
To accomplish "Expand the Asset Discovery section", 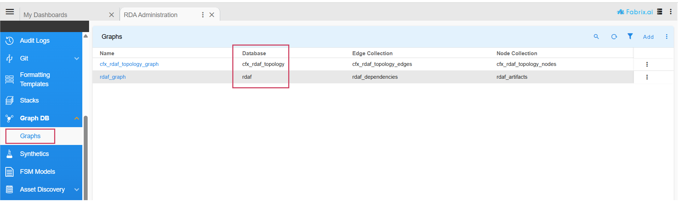I will pos(77,189).
